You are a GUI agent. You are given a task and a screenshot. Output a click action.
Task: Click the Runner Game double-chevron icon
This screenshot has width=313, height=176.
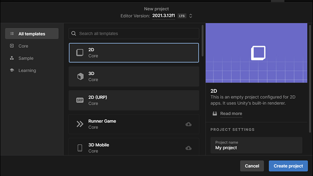tap(80, 124)
